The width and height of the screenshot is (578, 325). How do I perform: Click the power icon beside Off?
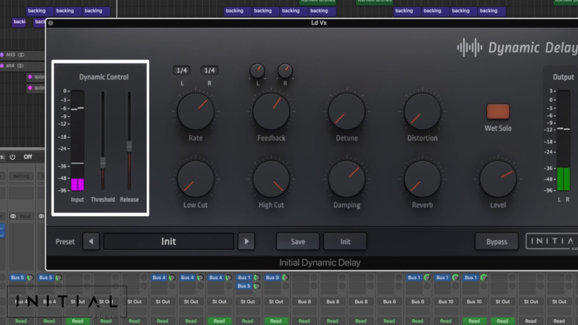click(13, 157)
